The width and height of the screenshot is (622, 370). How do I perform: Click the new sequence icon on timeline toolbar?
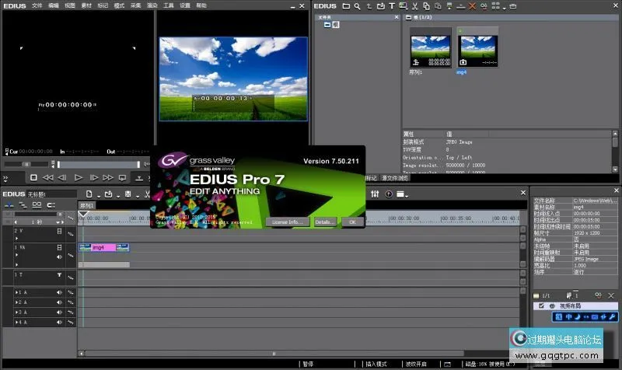pyautogui.click(x=90, y=194)
